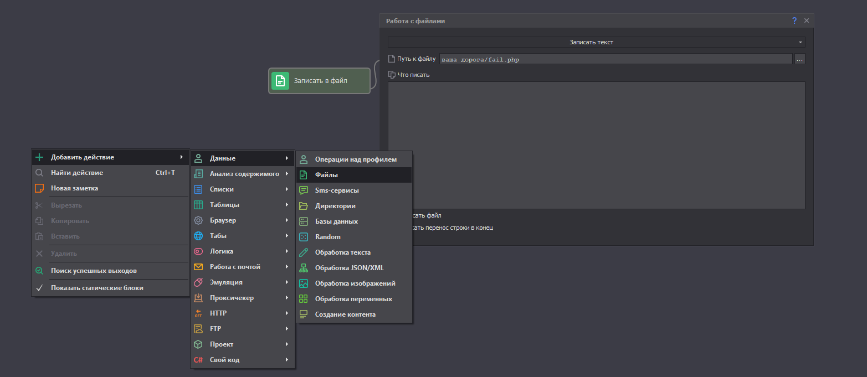This screenshot has height=377, width=867.
Task: Click the browse button next to file path
Action: pos(799,59)
